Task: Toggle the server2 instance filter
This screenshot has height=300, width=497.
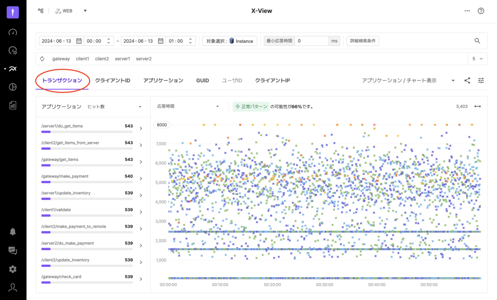Action: [x=144, y=59]
